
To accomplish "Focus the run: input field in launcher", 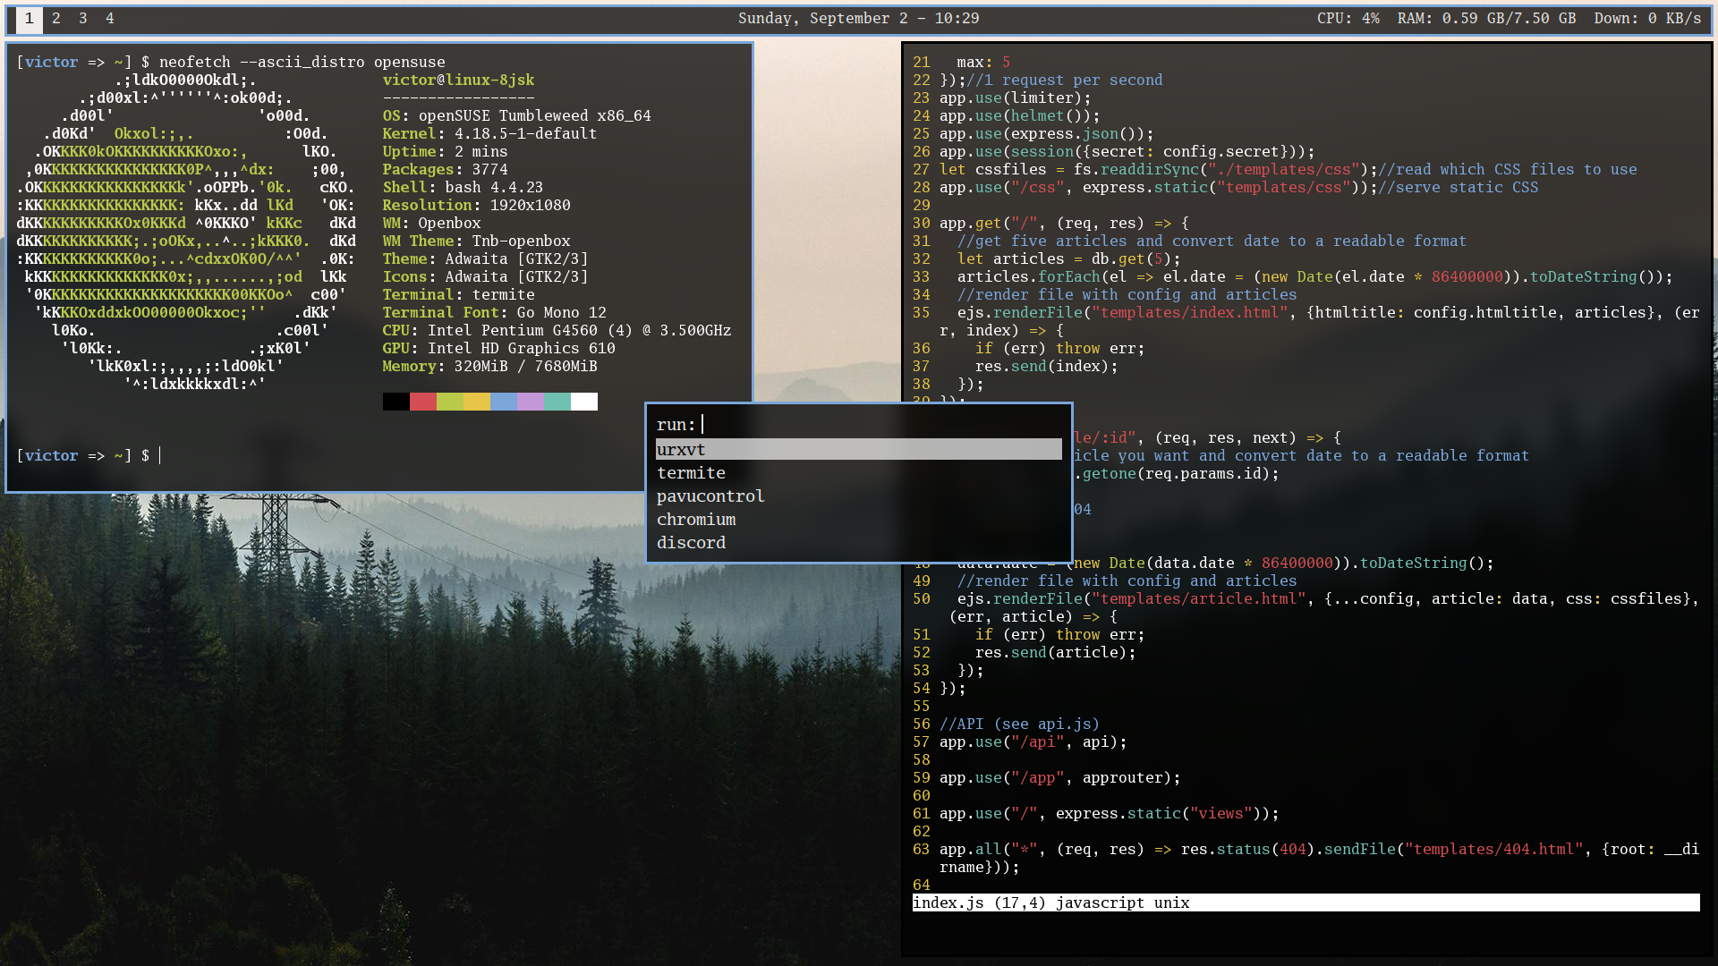I will (859, 425).
